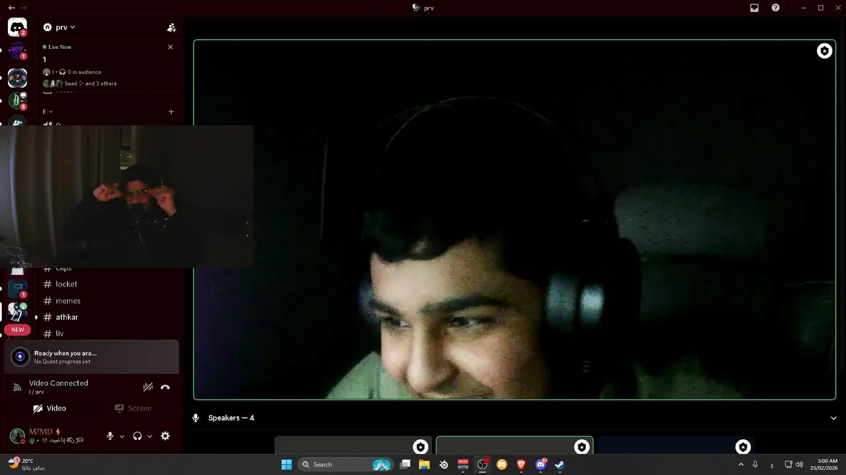Open Discord direct messages home
The image size is (846, 475).
point(17,28)
